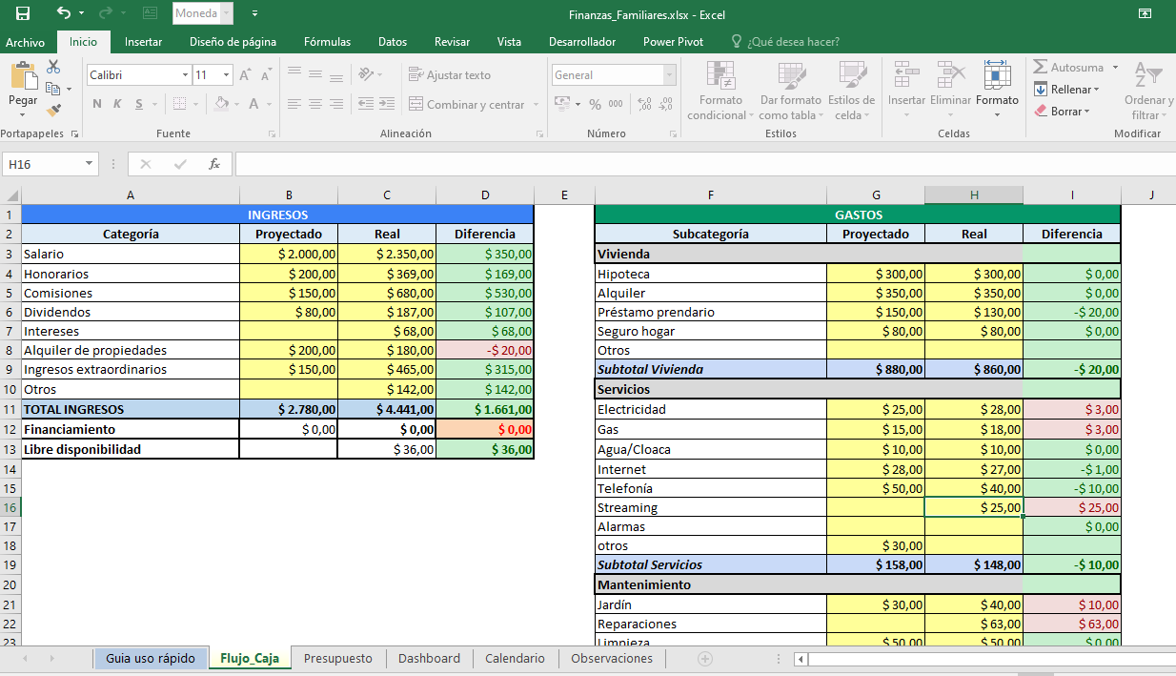Switch to the Fórmulas ribbon tab

[x=327, y=42]
